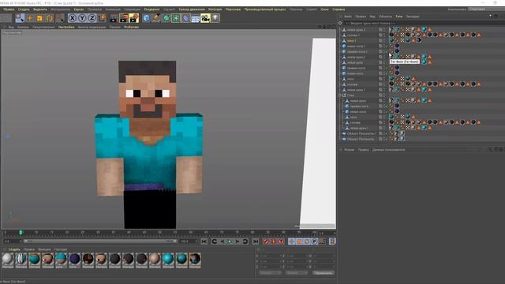
Task: Open the Компоновка layout dropdown
Action: [x=486, y=9]
